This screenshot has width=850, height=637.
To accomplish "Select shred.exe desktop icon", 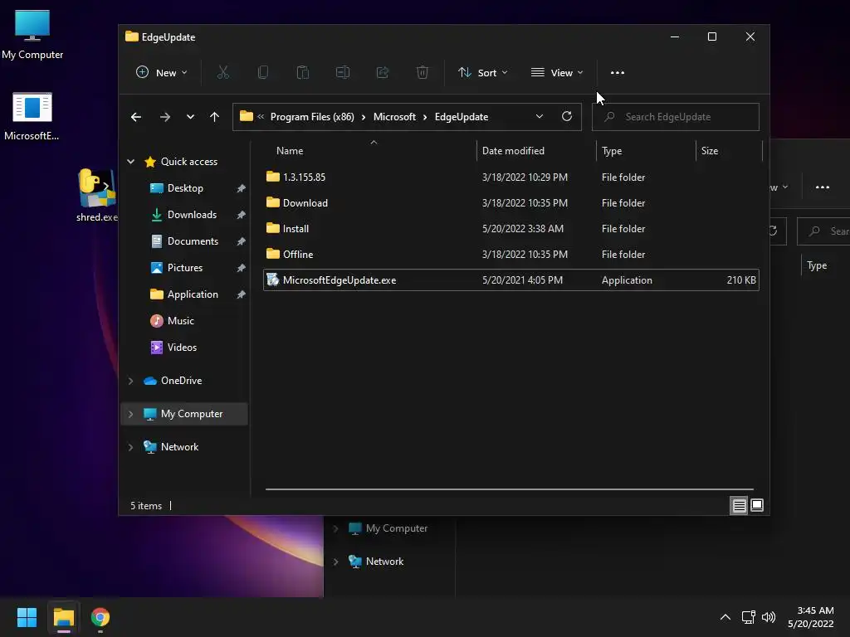I will [x=96, y=195].
